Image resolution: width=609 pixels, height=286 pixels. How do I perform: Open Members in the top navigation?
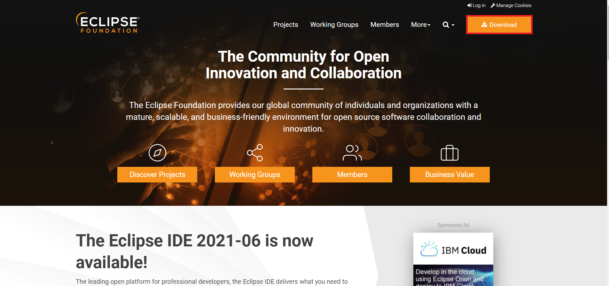click(x=385, y=25)
